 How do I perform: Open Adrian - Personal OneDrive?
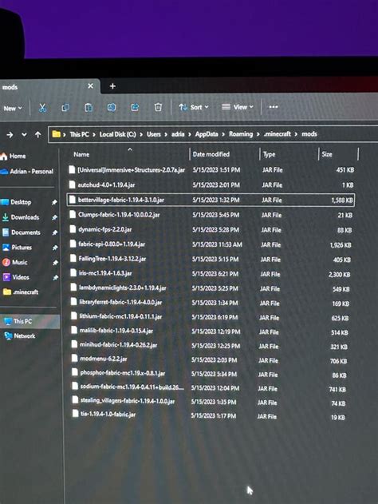(x=27, y=172)
